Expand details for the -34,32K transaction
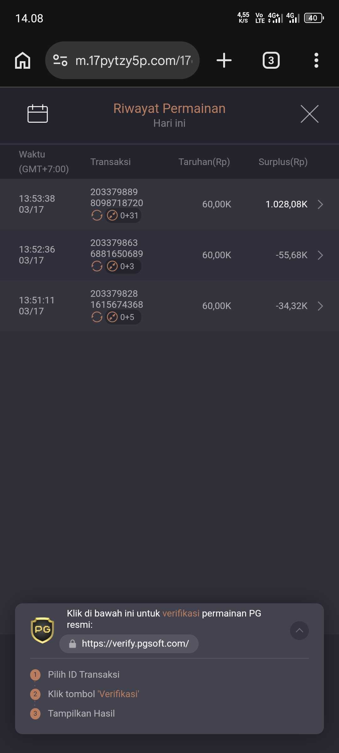The width and height of the screenshot is (339, 753). coord(320,306)
